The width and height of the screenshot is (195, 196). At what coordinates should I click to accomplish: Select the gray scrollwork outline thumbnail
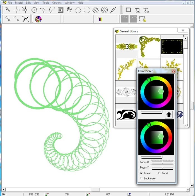point(126,92)
